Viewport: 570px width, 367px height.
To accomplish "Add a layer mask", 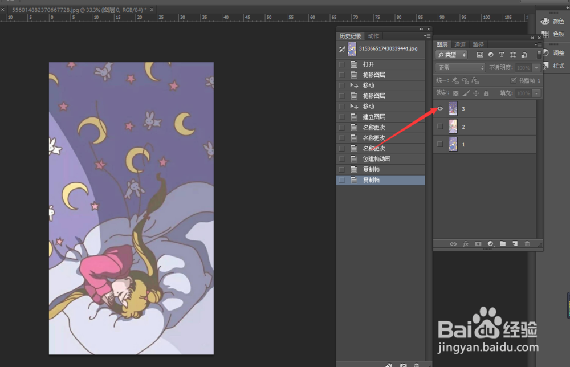I will [x=478, y=244].
